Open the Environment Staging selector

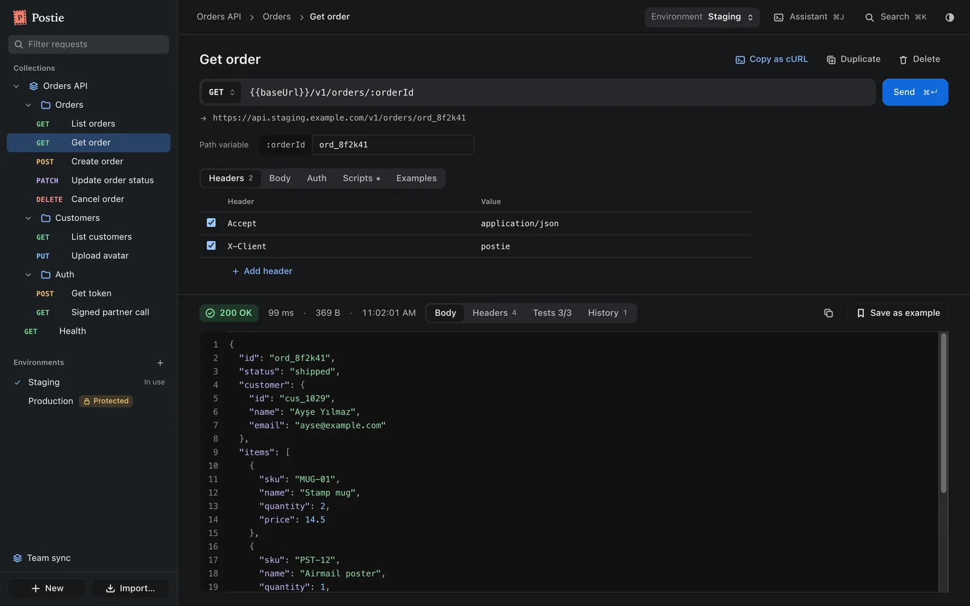coord(702,17)
